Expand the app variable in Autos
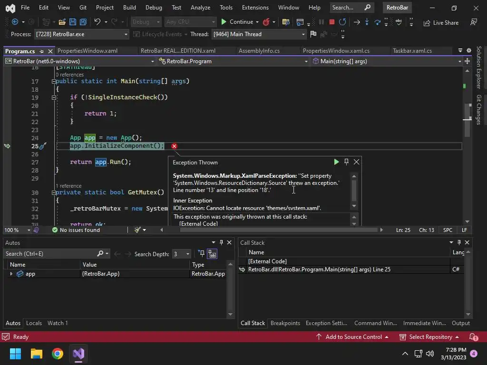Image resolution: width=487 pixels, height=365 pixels. click(x=11, y=274)
